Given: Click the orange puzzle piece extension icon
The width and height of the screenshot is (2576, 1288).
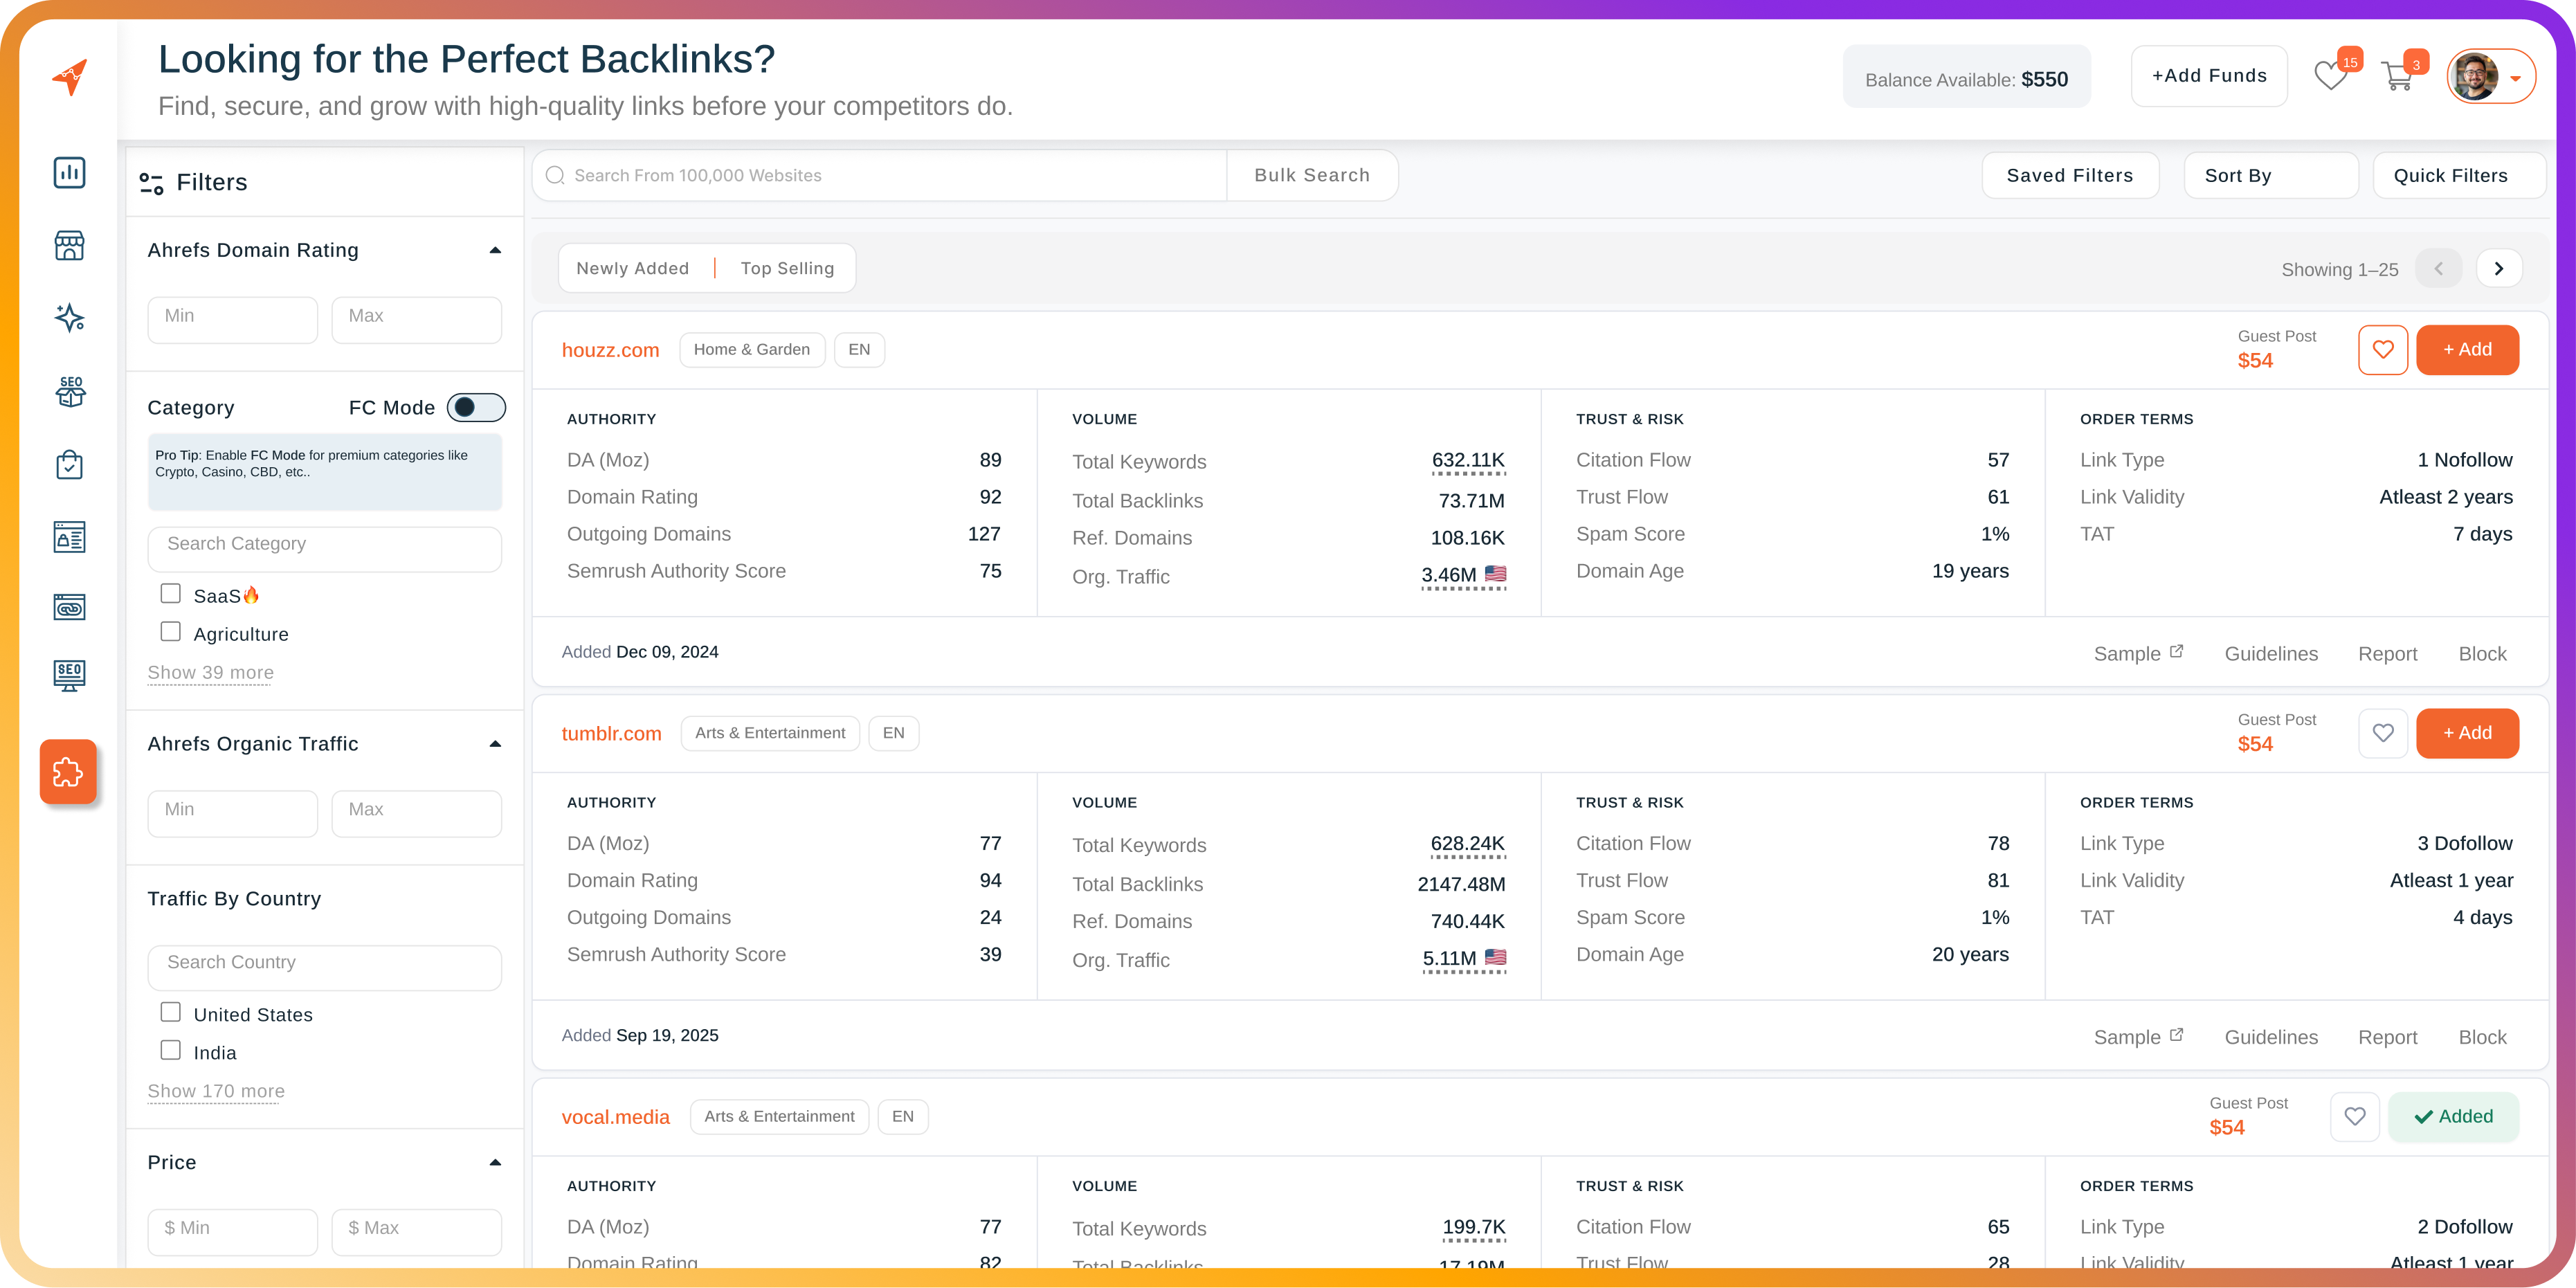Looking at the screenshot, I should (x=68, y=772).
